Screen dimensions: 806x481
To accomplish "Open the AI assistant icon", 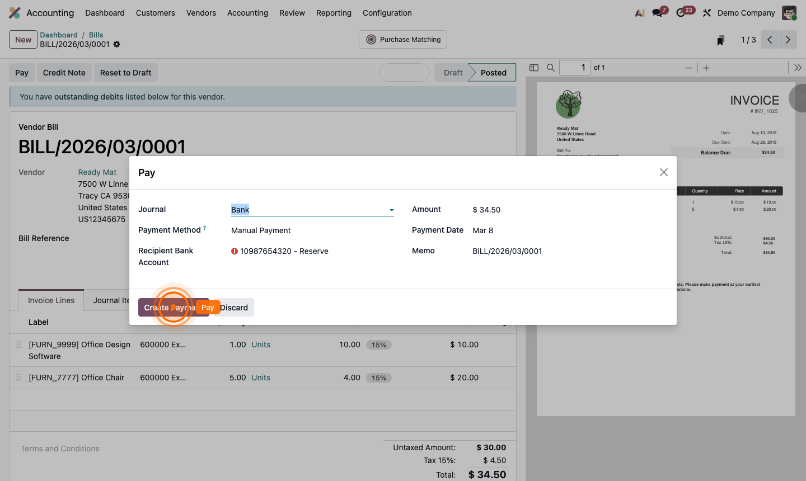I will (639, 12).
